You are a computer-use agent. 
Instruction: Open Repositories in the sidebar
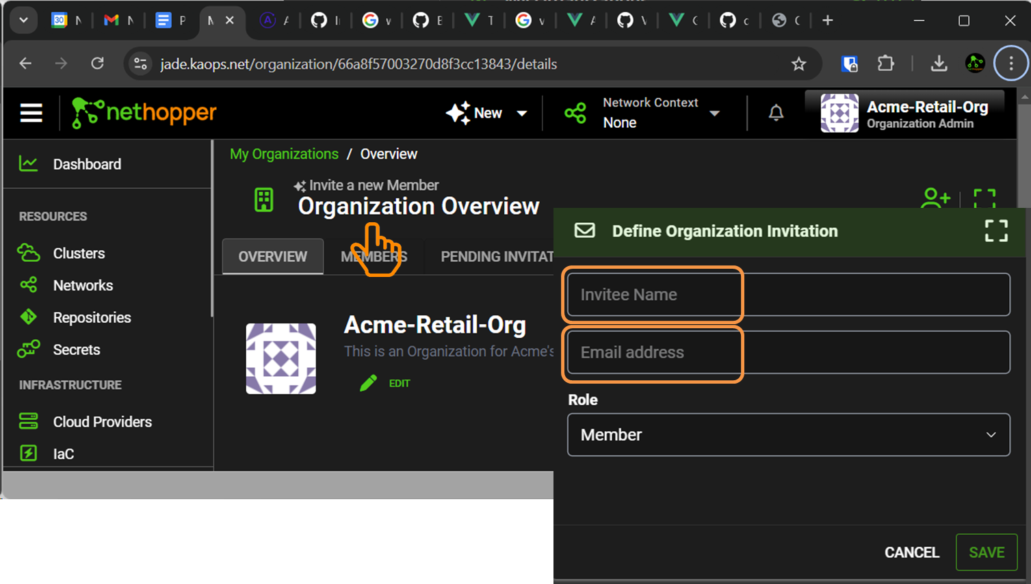tap(92, 317)
